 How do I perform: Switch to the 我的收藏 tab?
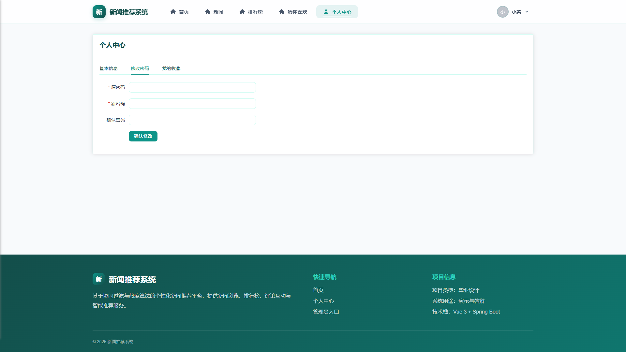171,68
